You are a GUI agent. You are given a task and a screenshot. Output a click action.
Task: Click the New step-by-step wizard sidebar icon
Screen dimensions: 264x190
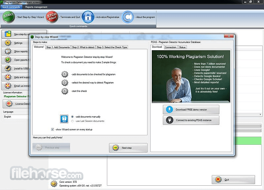[8, 34]
